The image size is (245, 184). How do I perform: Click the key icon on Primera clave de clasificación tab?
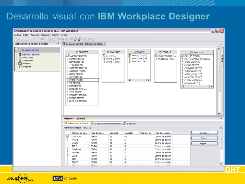[x=92, y=123]
